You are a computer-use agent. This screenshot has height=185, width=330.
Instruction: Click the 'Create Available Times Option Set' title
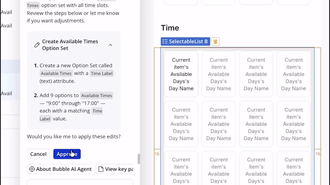(70, 45)
